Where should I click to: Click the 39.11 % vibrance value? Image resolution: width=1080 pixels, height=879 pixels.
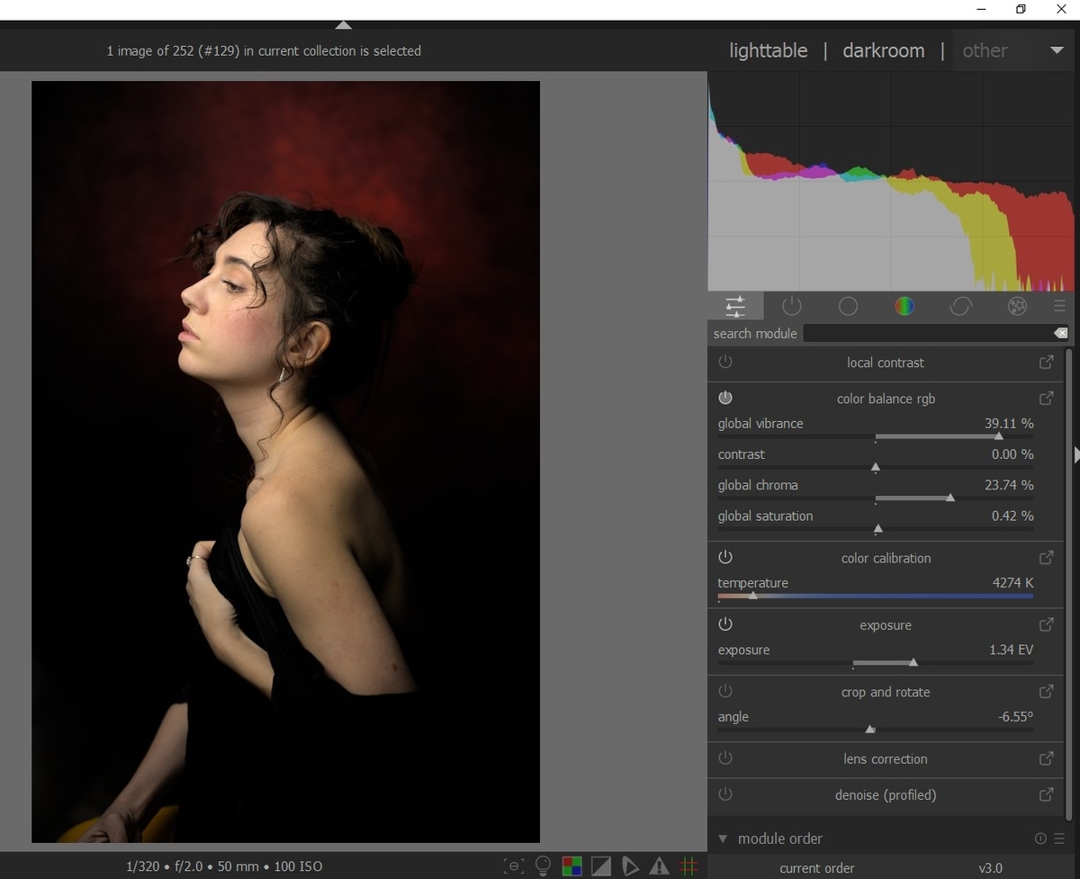pyautogui.click(x=1009, y=423)
